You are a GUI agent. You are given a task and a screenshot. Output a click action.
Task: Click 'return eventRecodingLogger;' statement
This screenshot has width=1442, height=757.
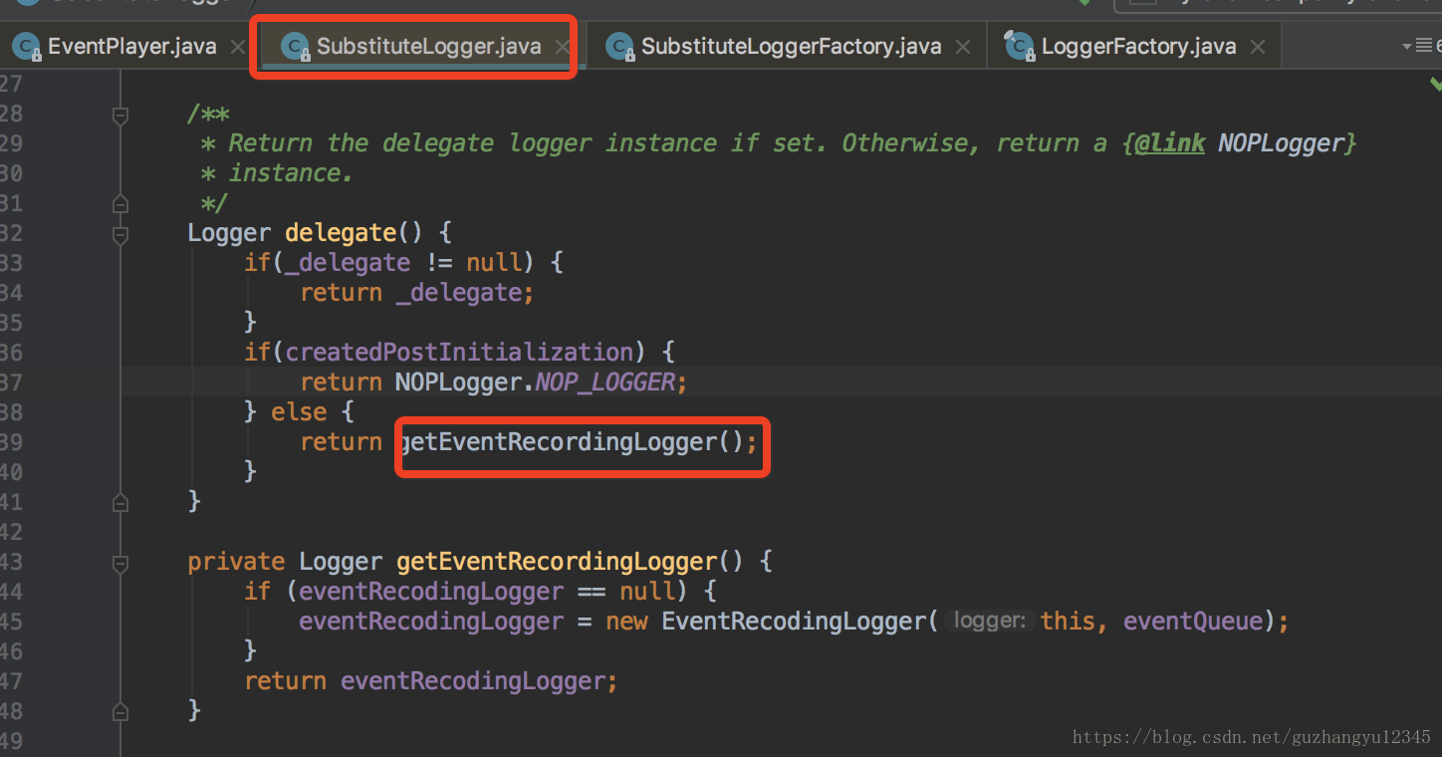coord(431,681)
